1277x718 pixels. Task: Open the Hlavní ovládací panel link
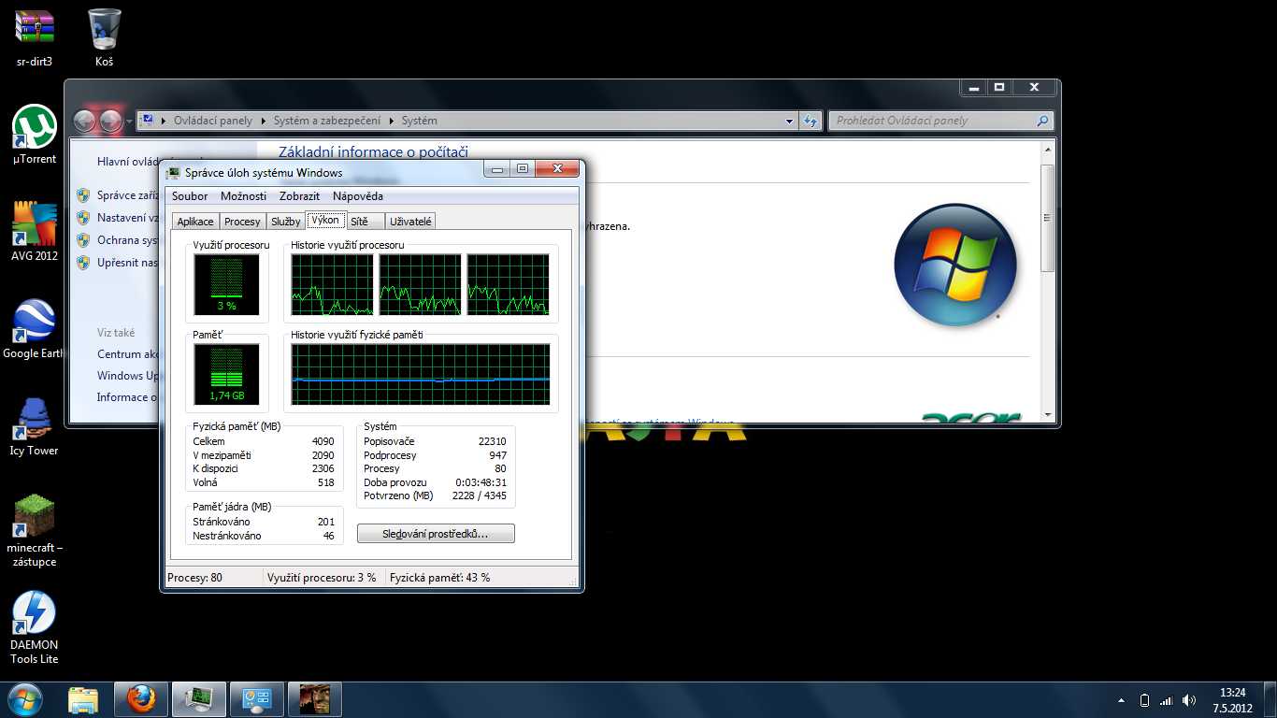[128, 162]
